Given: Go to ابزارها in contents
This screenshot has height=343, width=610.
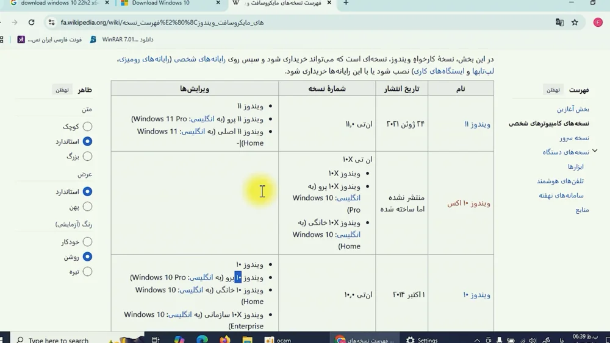Looking at the screenshot, I should tap(575, 167).
